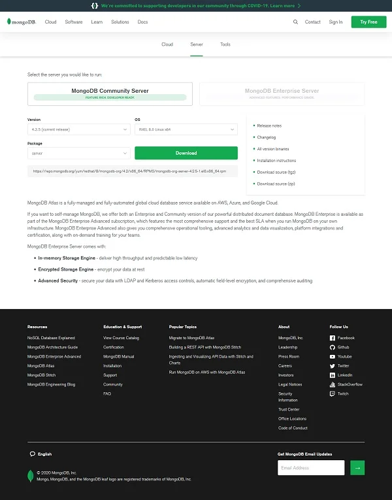Open the Code of Conduct link

293,428
